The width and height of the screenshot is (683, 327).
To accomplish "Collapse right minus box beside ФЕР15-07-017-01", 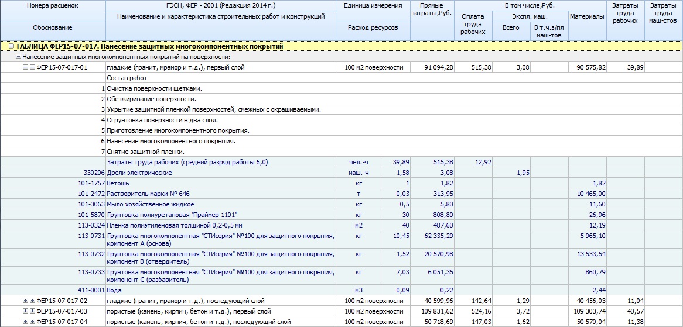I will tap(32, 67).
